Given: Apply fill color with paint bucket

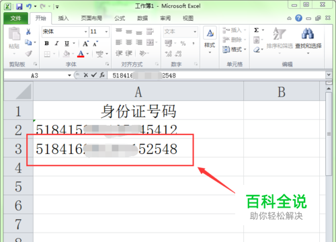Looking at the screenshot, I should pyautogui.click(x=67, y=54).
